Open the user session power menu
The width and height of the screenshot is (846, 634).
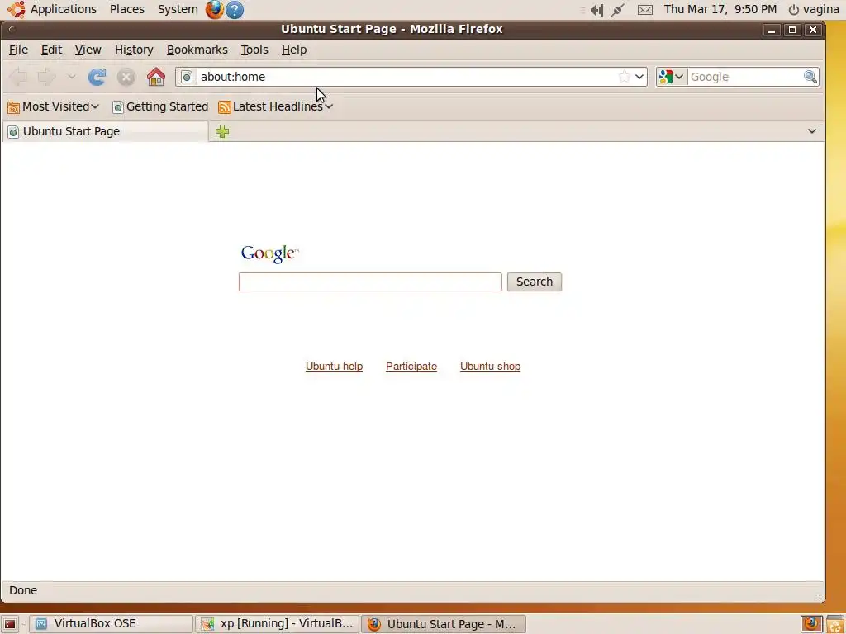814,9
